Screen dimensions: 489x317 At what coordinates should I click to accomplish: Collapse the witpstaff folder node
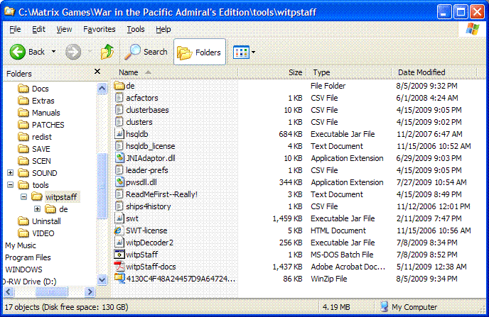tap(23, 197)
